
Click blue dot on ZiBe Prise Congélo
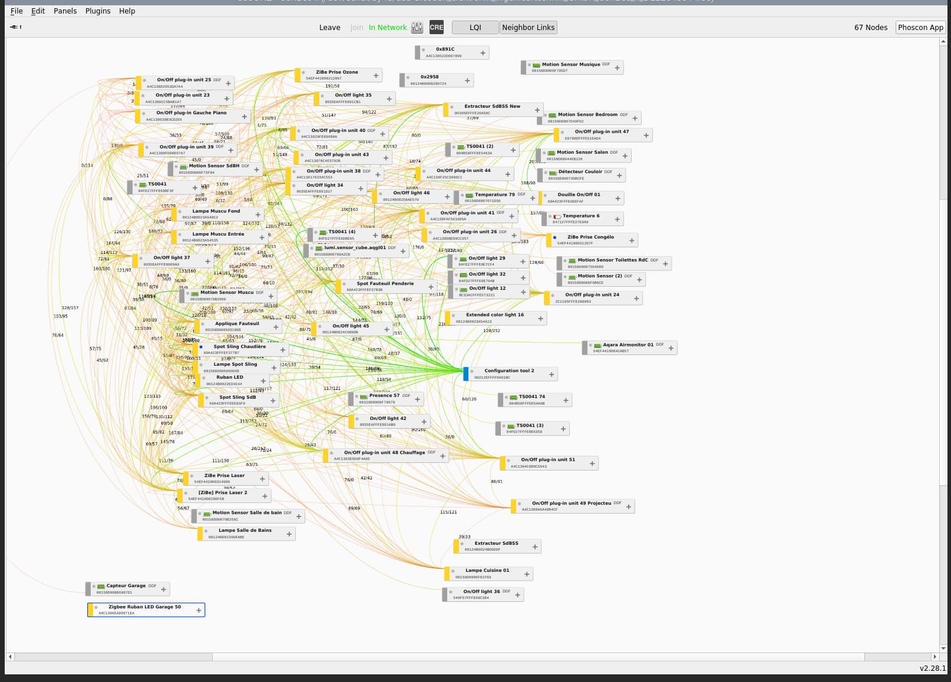point(555,237)
